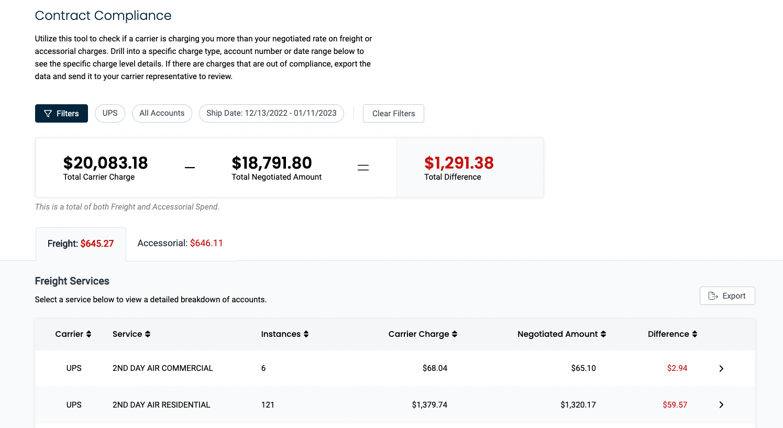Select the Freight tab
Screen dimensions: 783x428
click(80, 244)
